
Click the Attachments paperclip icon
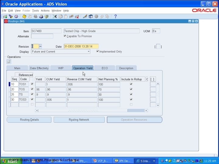[102, 16]
